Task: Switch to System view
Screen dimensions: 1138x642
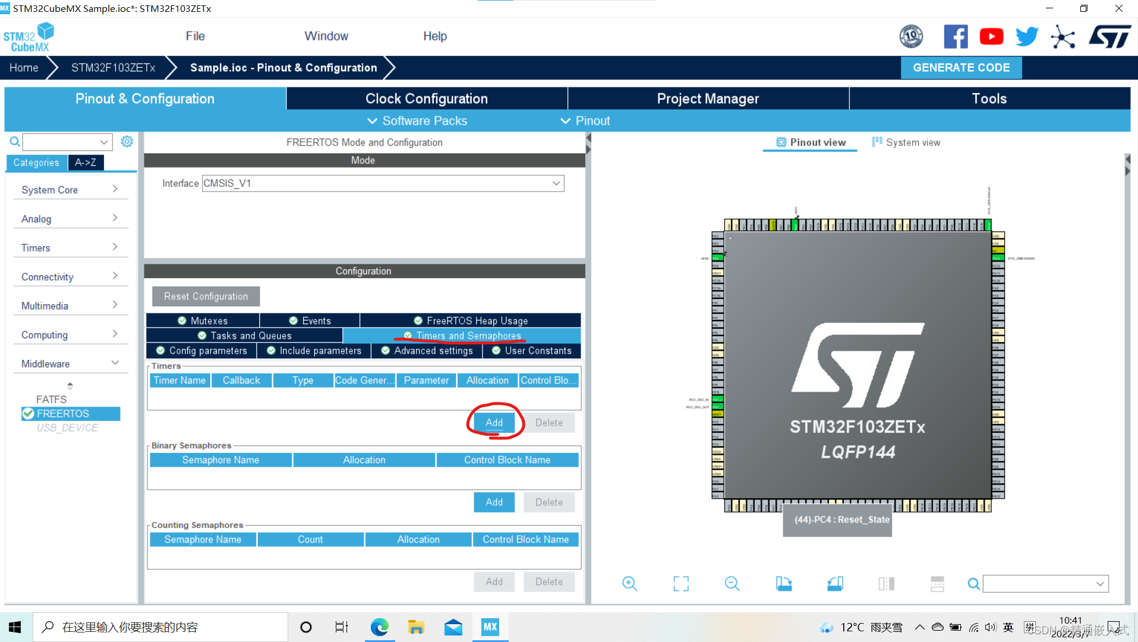Action: (x=906, y=142)
